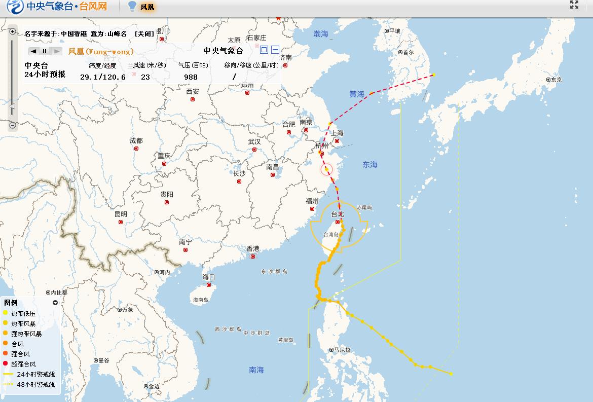Click the zoom in plus button
593x402 pixels.
pyautogui.click(x=13, y=31)
